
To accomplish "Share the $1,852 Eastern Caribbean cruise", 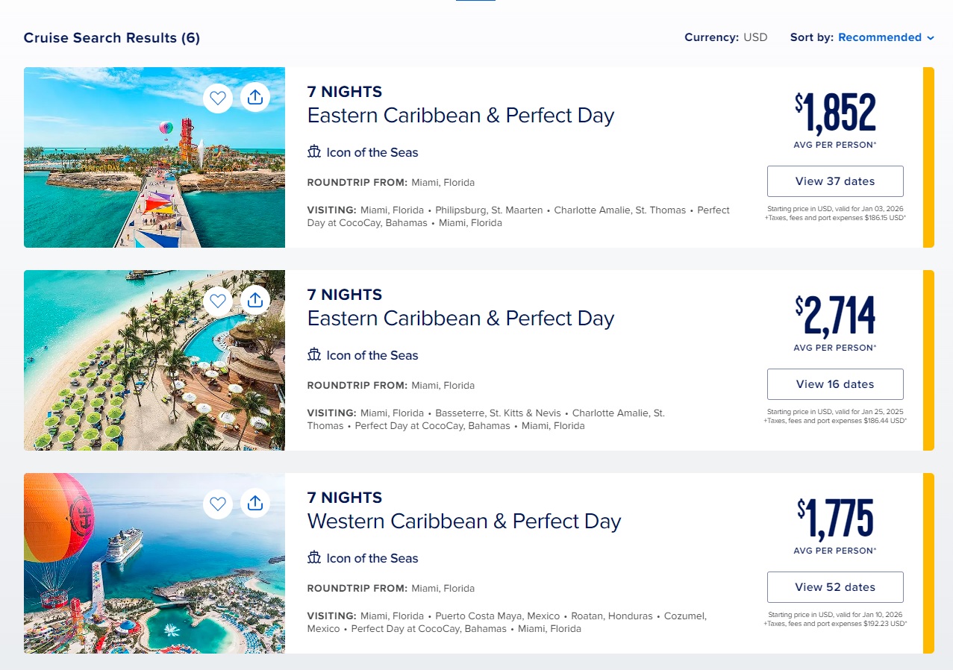I will (x=255, y=98).
